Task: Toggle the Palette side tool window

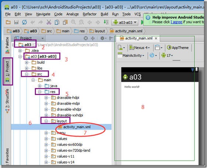Action: 7,45
